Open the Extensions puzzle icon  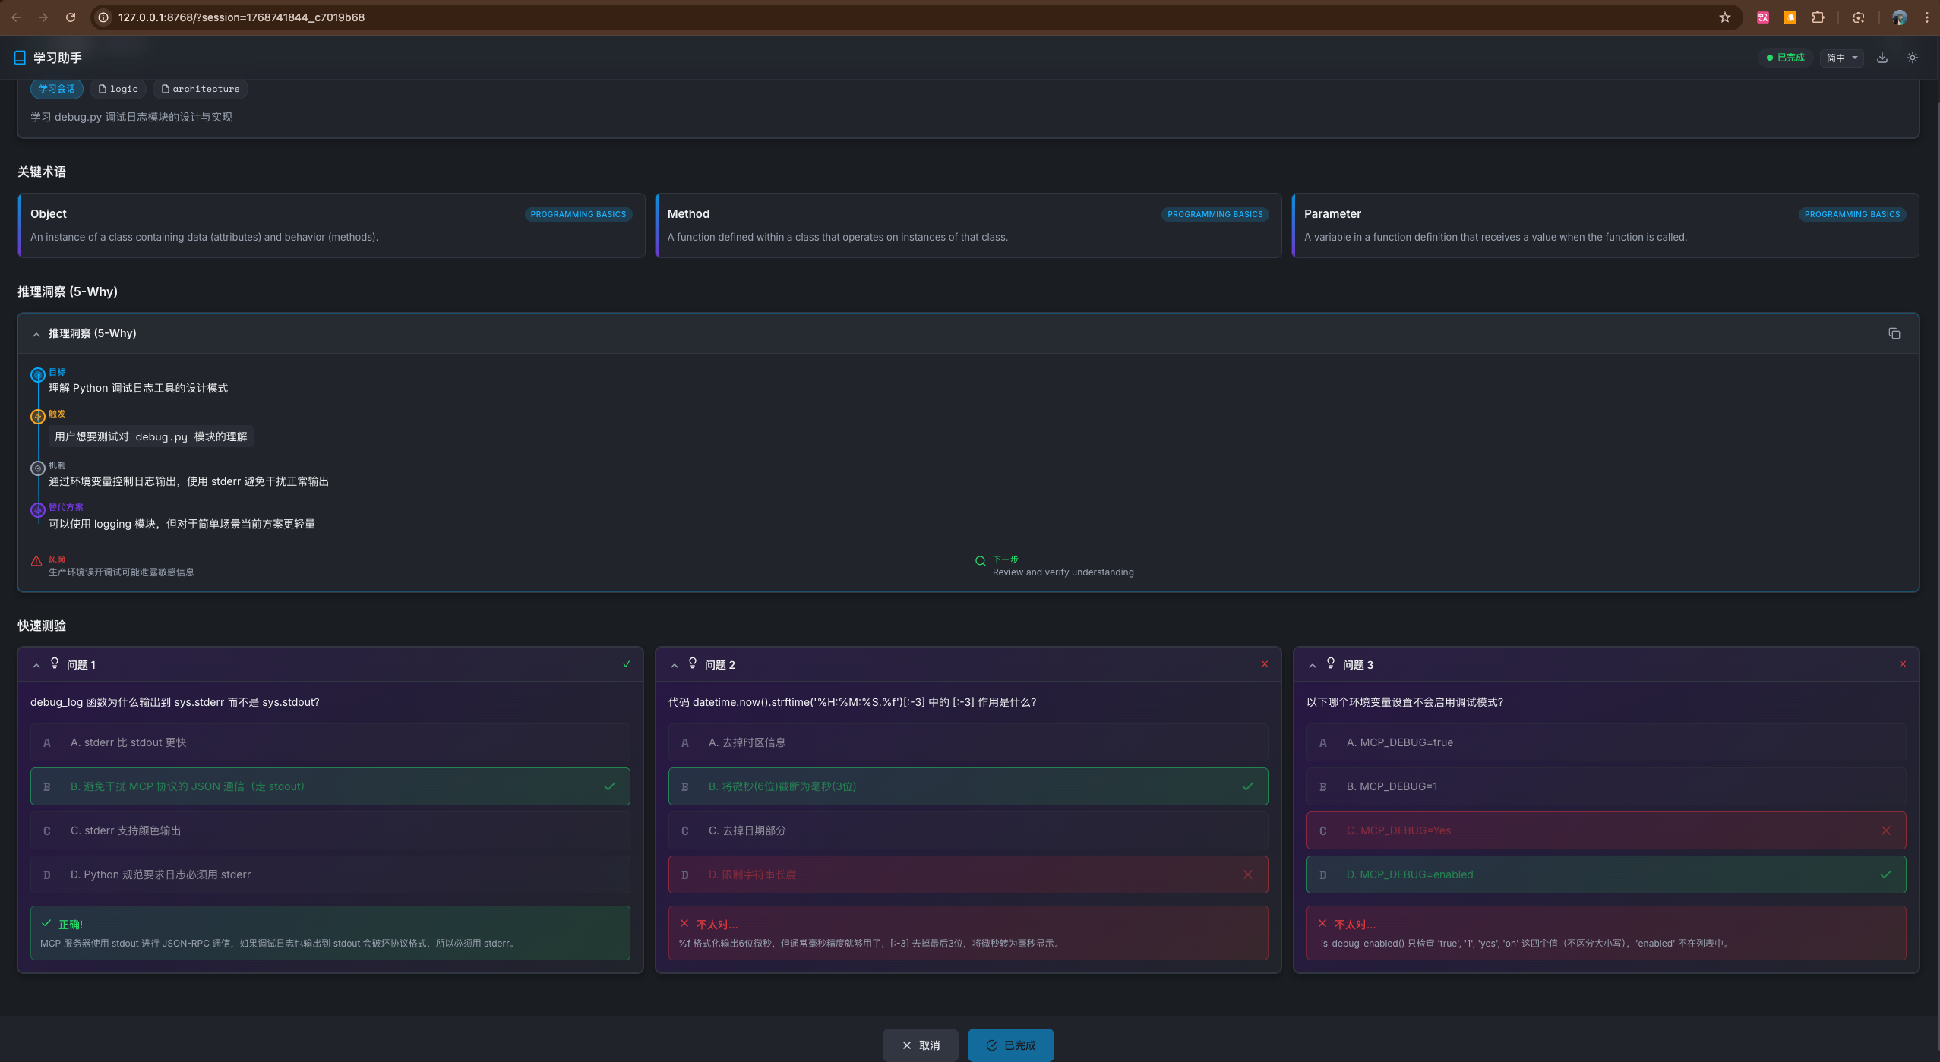click(x=1818, y=17)
